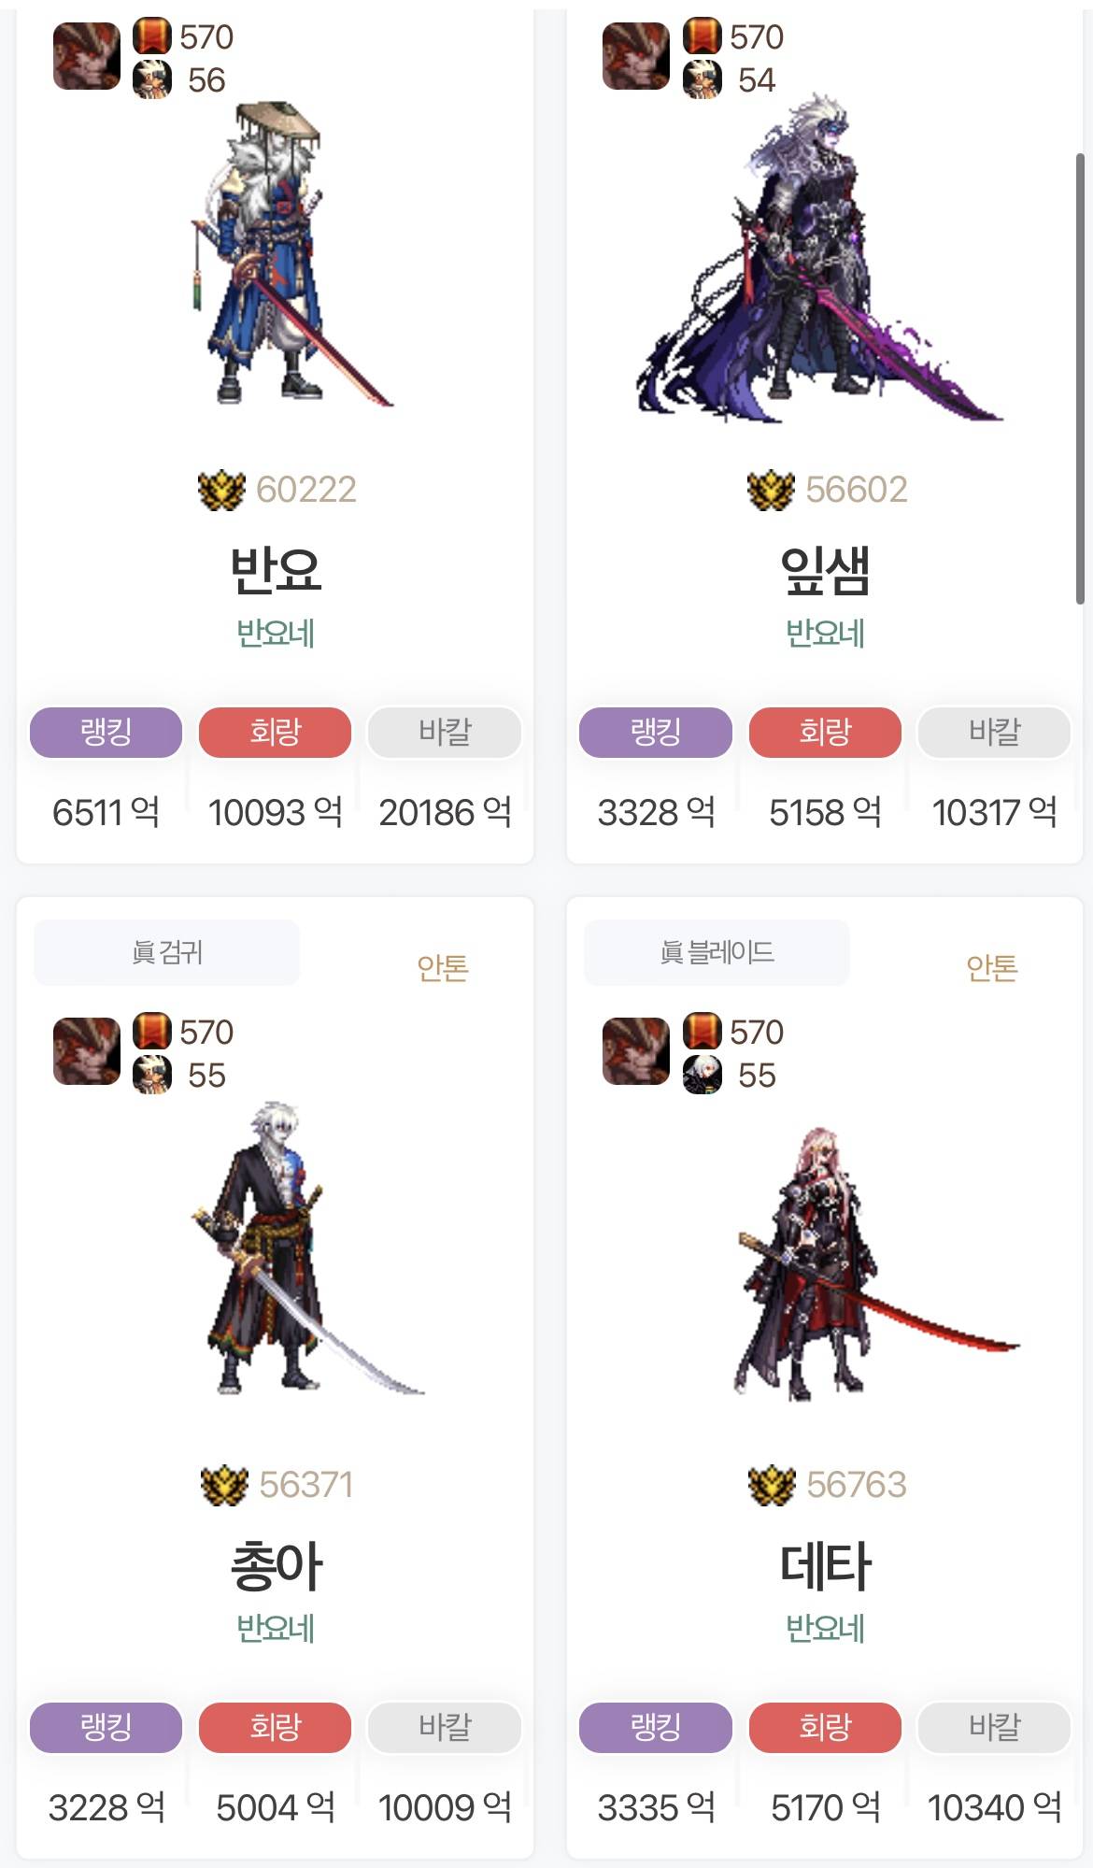This screenshot has width=1093, height=1868.
Task: Click the gold crest icon beside 56602
Action: point(771,491)
